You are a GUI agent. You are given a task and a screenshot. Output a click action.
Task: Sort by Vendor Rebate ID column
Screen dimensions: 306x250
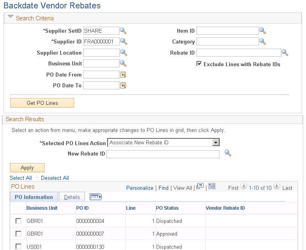click(x=225, y=208)
